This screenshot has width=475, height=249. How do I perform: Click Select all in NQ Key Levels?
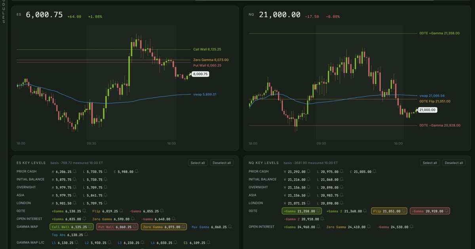pyautogui.click(x=430, y=163)
